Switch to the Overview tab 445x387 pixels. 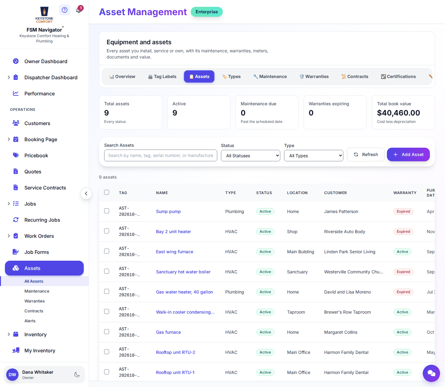pos(122,76)
